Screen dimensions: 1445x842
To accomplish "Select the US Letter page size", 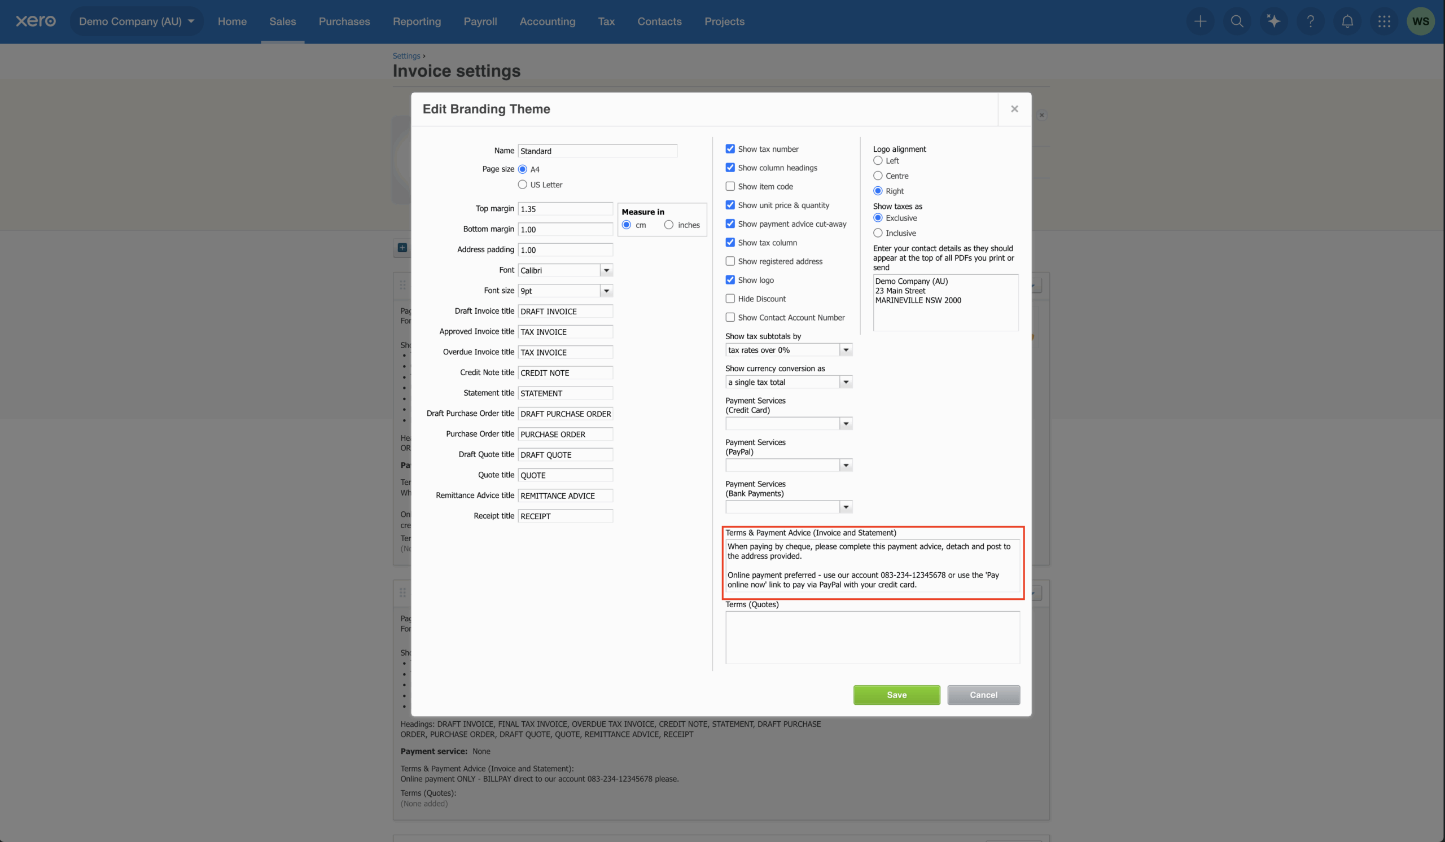I will [522, 185].
